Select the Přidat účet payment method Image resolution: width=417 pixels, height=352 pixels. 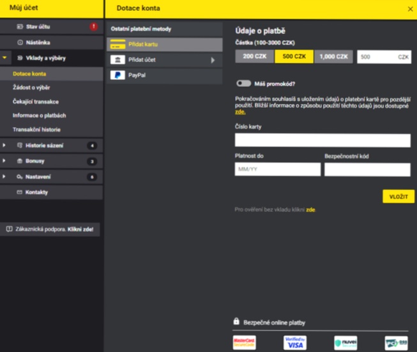pyautogui.click(x=165, y=60)
